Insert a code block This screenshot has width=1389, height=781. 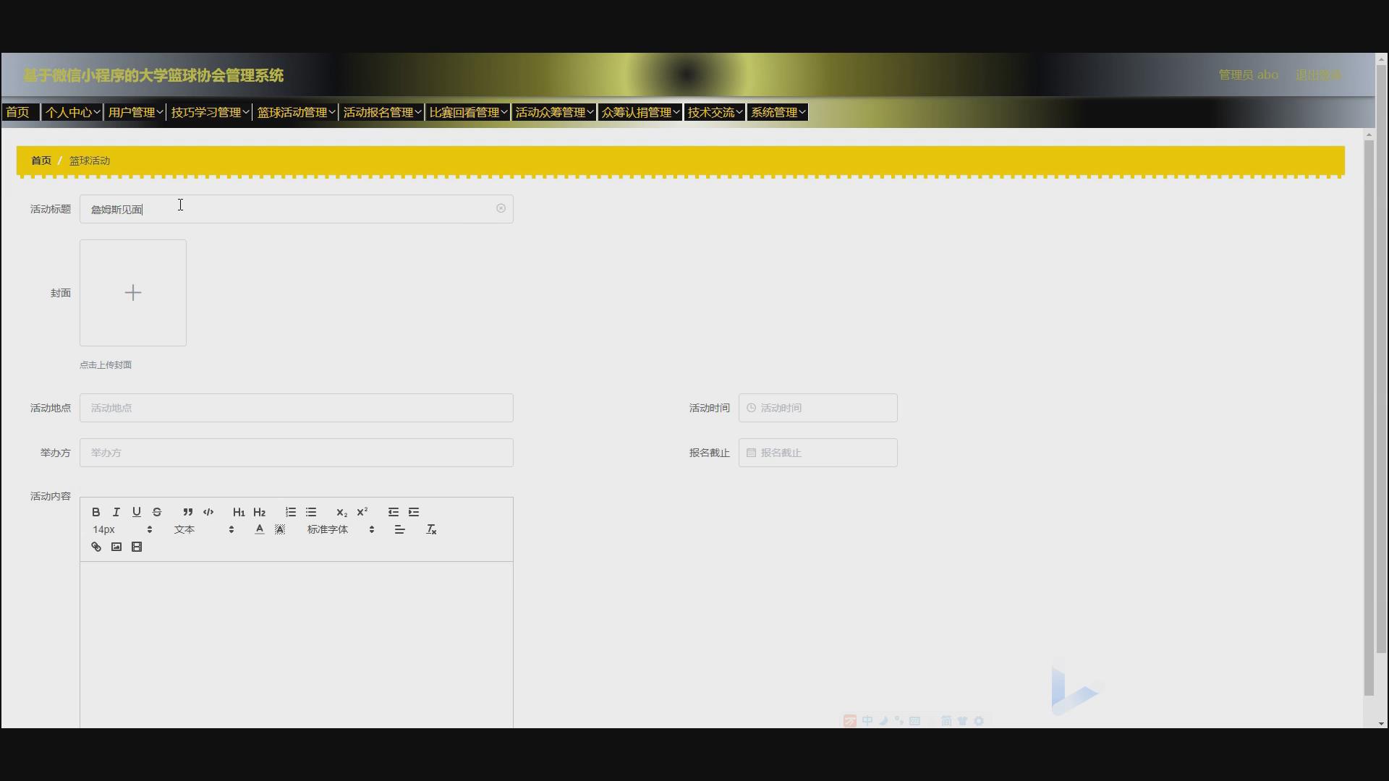[x=208, y=512]
